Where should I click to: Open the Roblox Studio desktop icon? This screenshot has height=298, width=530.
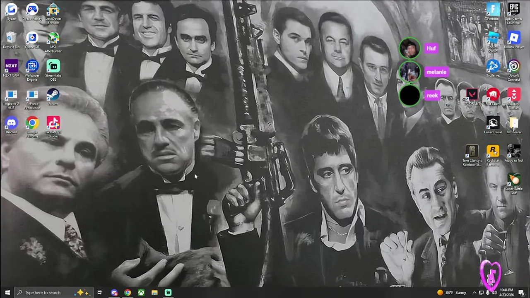pyautogui.click(x=493, y=42)
